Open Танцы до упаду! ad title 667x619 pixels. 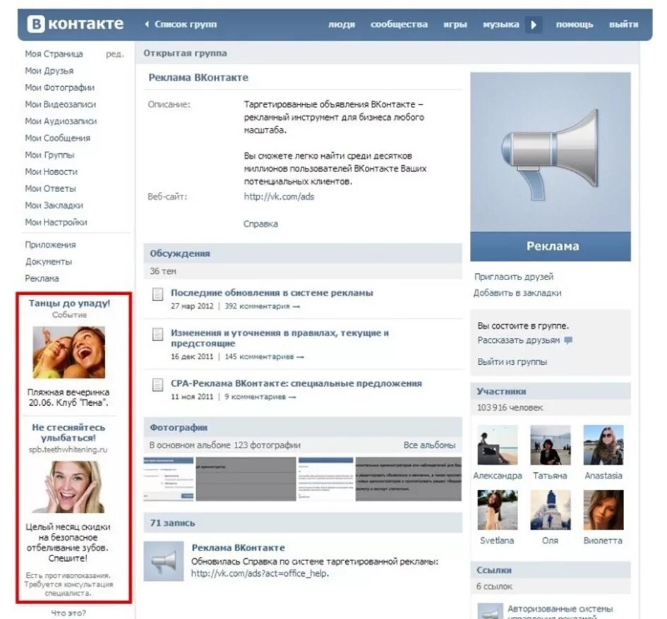[x=69, y=304]
